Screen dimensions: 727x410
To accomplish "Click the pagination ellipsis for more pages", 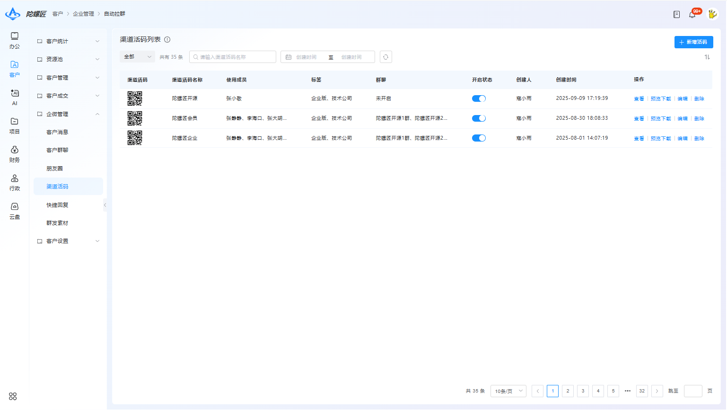I will [628, 391].
